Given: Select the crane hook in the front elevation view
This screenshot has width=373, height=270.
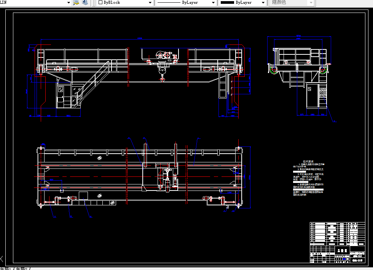Looking at the screenshot, I should pyautogui.click(x=162, y=78).
